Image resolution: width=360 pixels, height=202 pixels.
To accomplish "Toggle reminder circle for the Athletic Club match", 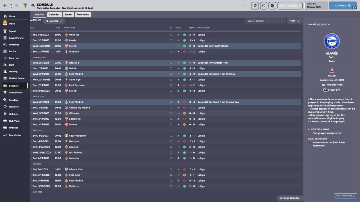I will (31, 169).
